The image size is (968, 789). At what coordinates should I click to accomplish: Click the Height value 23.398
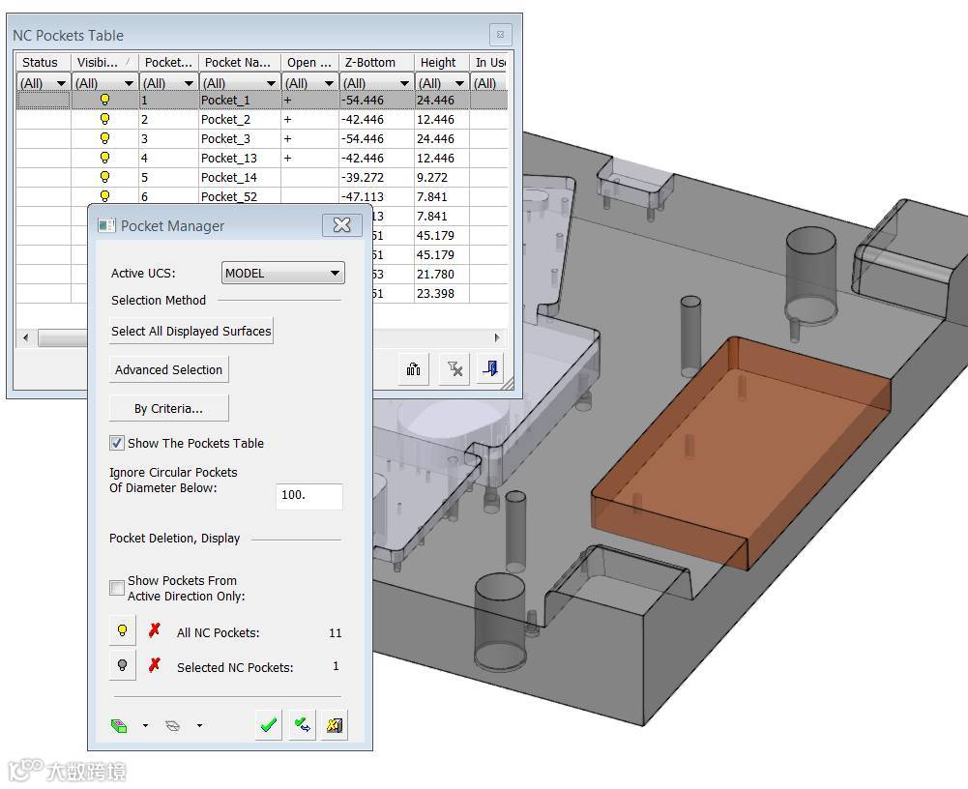pos(435,293)
